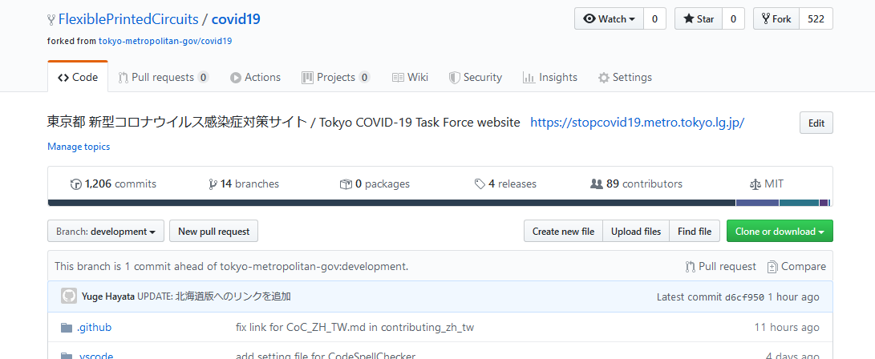The image size is (875, 359).
Task: Open the tokyo-metropolitan-gov/covid19 upstream link
Action: click(165, 41)
